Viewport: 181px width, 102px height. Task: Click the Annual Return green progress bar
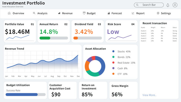click(54, 38)
